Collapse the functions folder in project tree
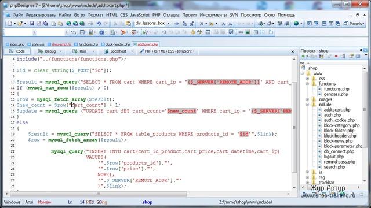Viewport: 371px width, 208px height. pyautogui.click(x=307, y=84)
